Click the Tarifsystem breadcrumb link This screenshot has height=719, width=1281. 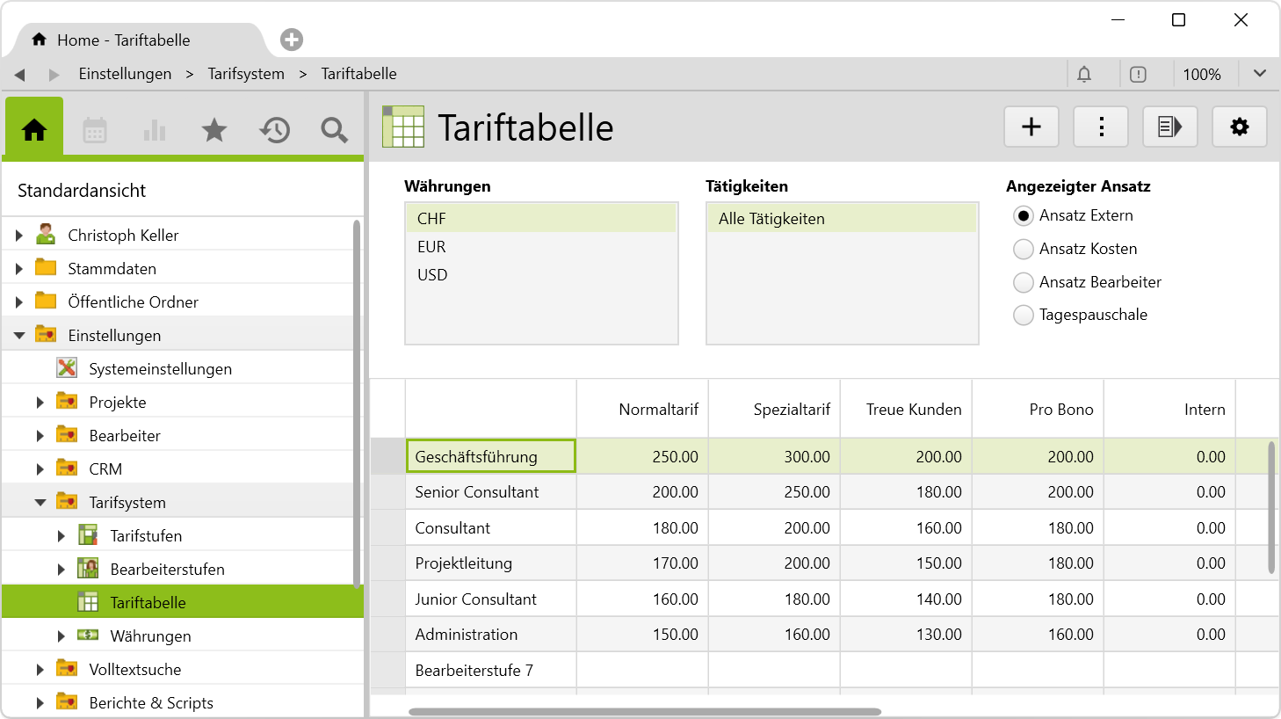(x=246, y=74)
